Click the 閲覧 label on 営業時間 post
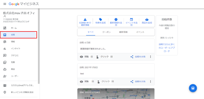Image resolution: width=204 pixels, height=99 pixels. (86, 57)
